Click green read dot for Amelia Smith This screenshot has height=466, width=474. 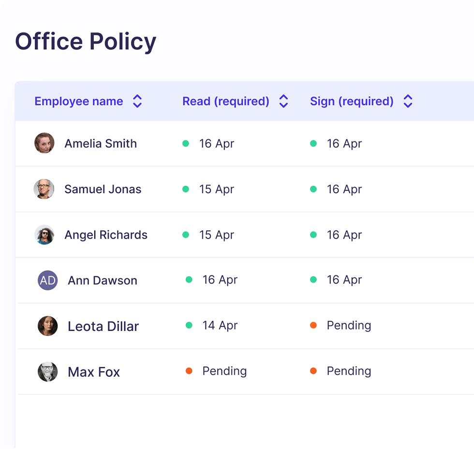coord(186,144)
